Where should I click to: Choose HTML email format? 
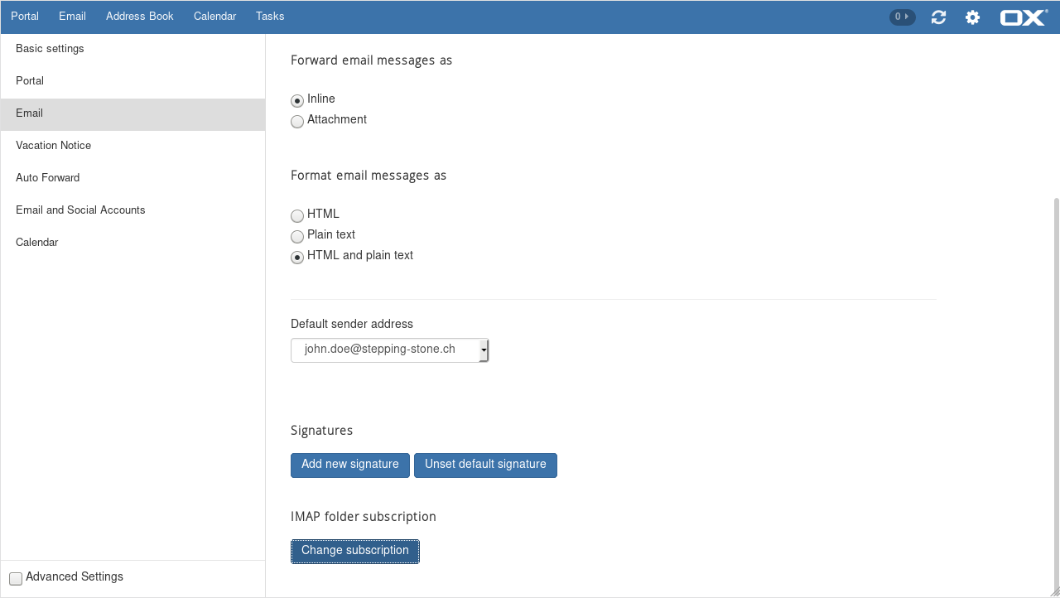[x=297, y=216]
